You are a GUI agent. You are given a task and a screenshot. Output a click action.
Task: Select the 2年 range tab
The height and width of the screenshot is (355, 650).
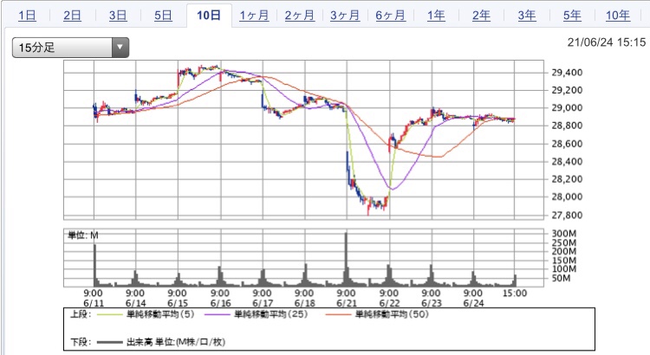click(x=482, y=16)
